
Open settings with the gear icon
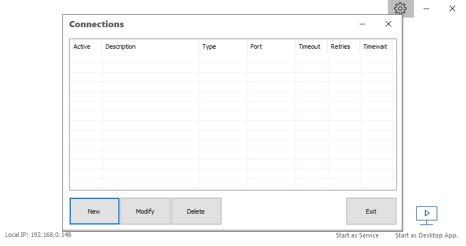pos(400,9)
